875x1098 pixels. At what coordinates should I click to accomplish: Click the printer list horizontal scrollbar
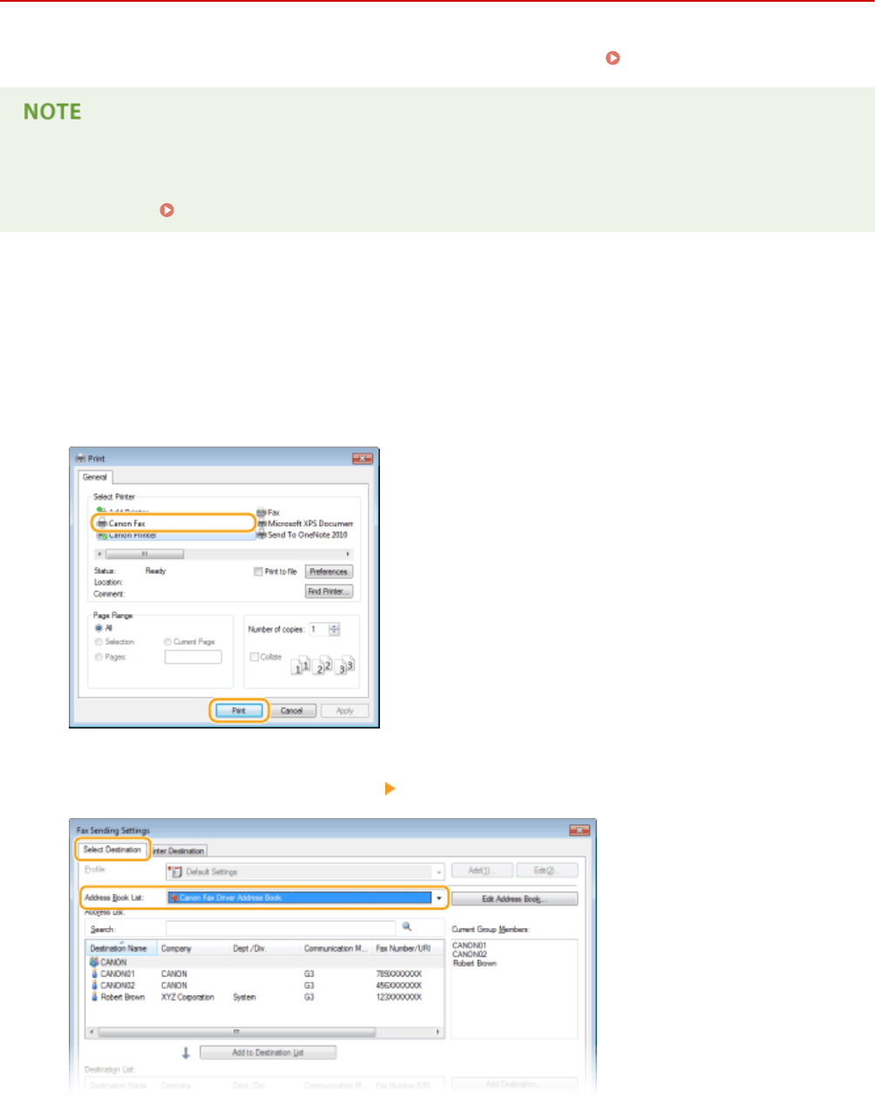[x=225, y=554]
